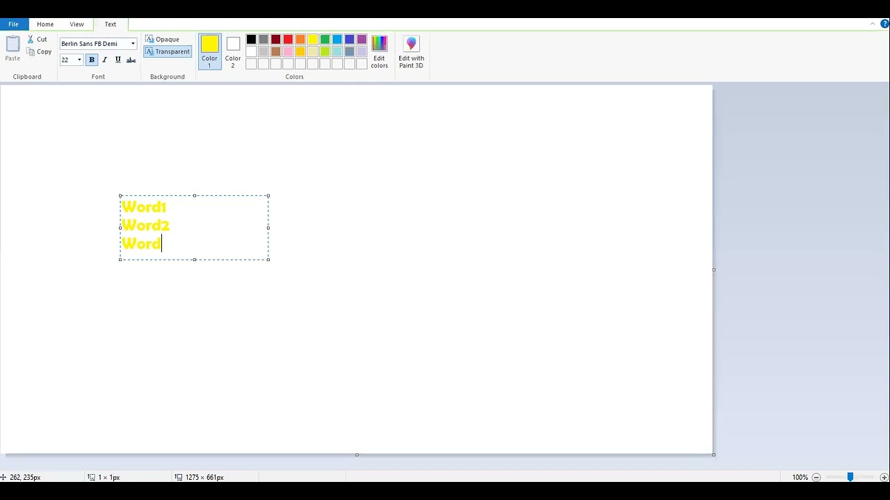
Task: Cut the selected text
Action: point(37,40)
